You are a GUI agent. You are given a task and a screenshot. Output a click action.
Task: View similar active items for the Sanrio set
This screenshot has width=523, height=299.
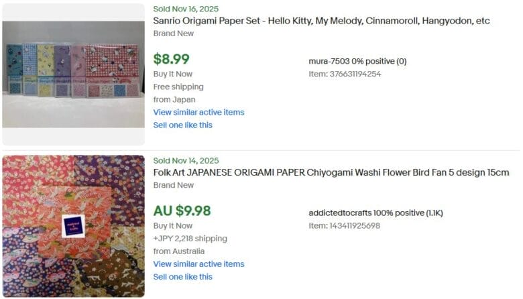[x=198, y=112]
